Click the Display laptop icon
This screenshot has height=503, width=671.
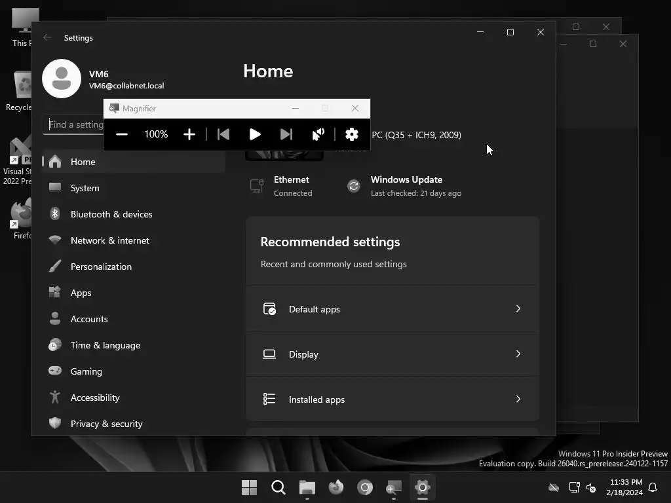[x=269, y=354]
